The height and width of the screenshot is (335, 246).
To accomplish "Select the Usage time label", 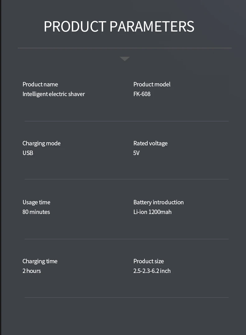I will [x=36, y=202].
